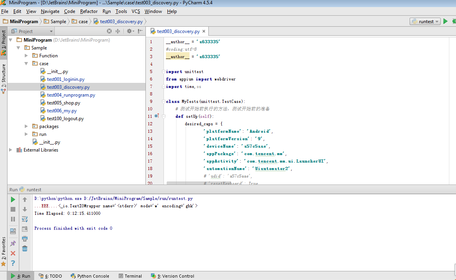Collapse the MiniProgram root folder
The height and width of the screenshot is (280, 456).
click(x=11, y=40)
